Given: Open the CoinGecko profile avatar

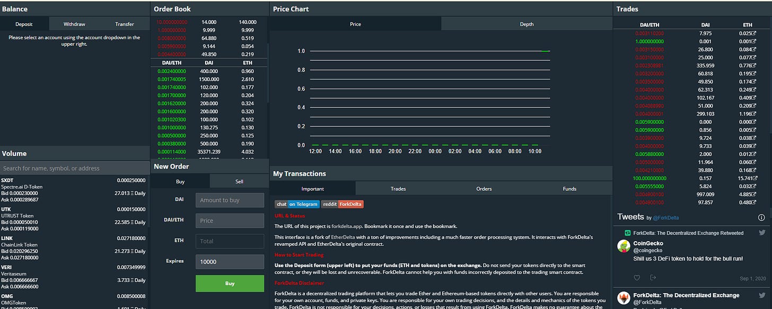Looking at the screenshot, I should tap(624, 246).
